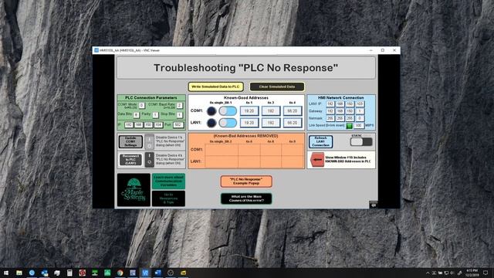Image resolution: width=494 pixels, height=278 pixels.
Task: Click the LAN1 round indicator lamp
Action: tap(211, 123)
